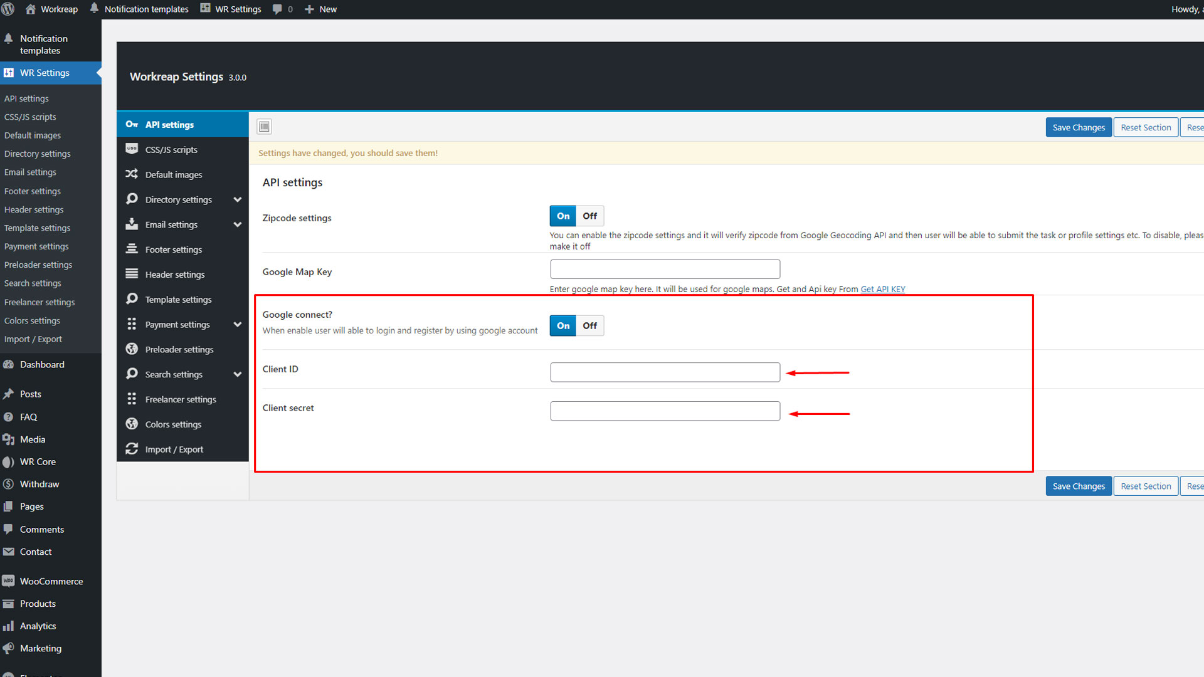
Task: Click the Import / Export refresh icon
Action: (132, 449)
